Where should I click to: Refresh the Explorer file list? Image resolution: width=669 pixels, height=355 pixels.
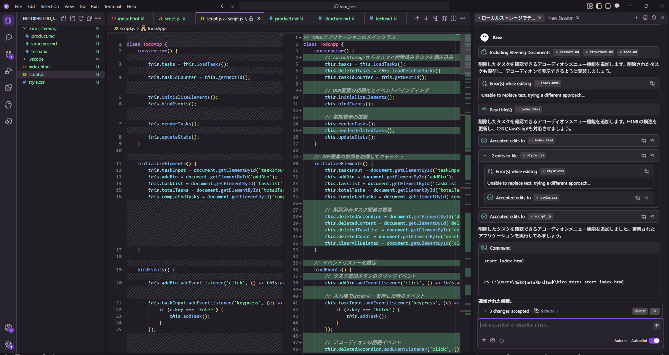81,19
